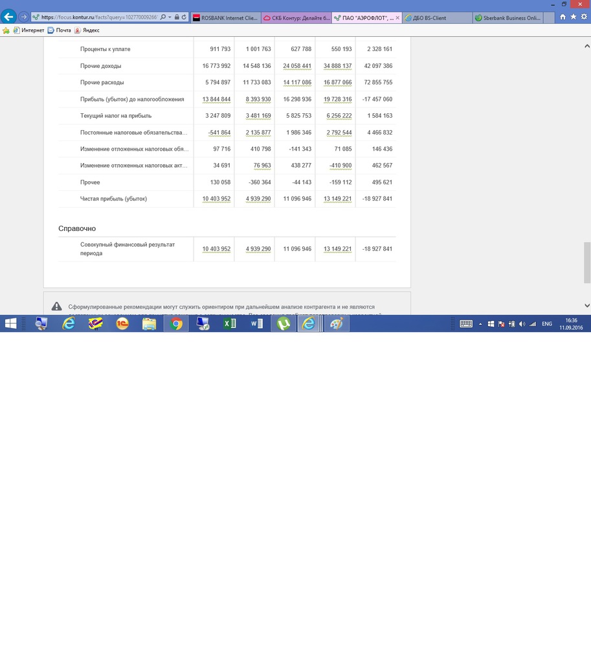Click the browser forward arrow button
591x647 pixels.
(23, 17)
